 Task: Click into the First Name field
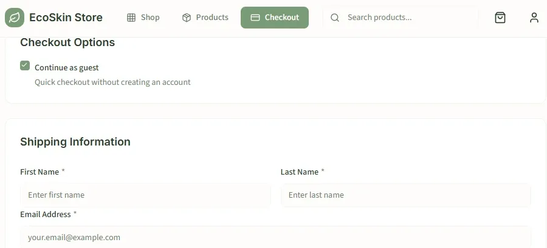(x=145, y=195)
